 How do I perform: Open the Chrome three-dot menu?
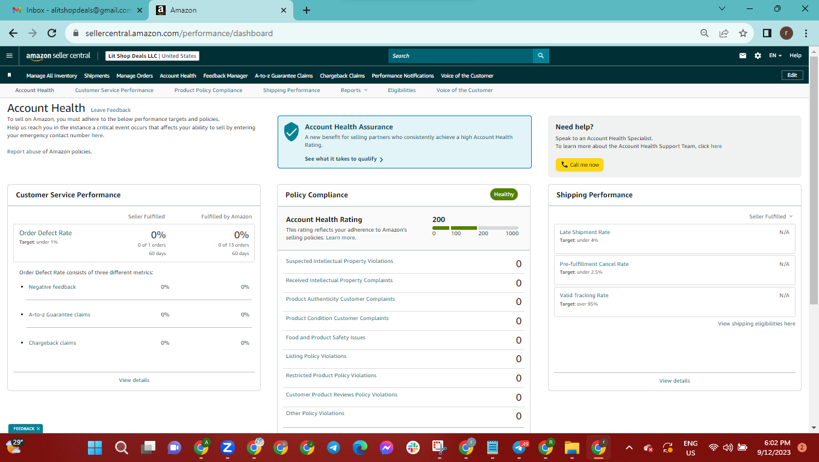(806, 33)
